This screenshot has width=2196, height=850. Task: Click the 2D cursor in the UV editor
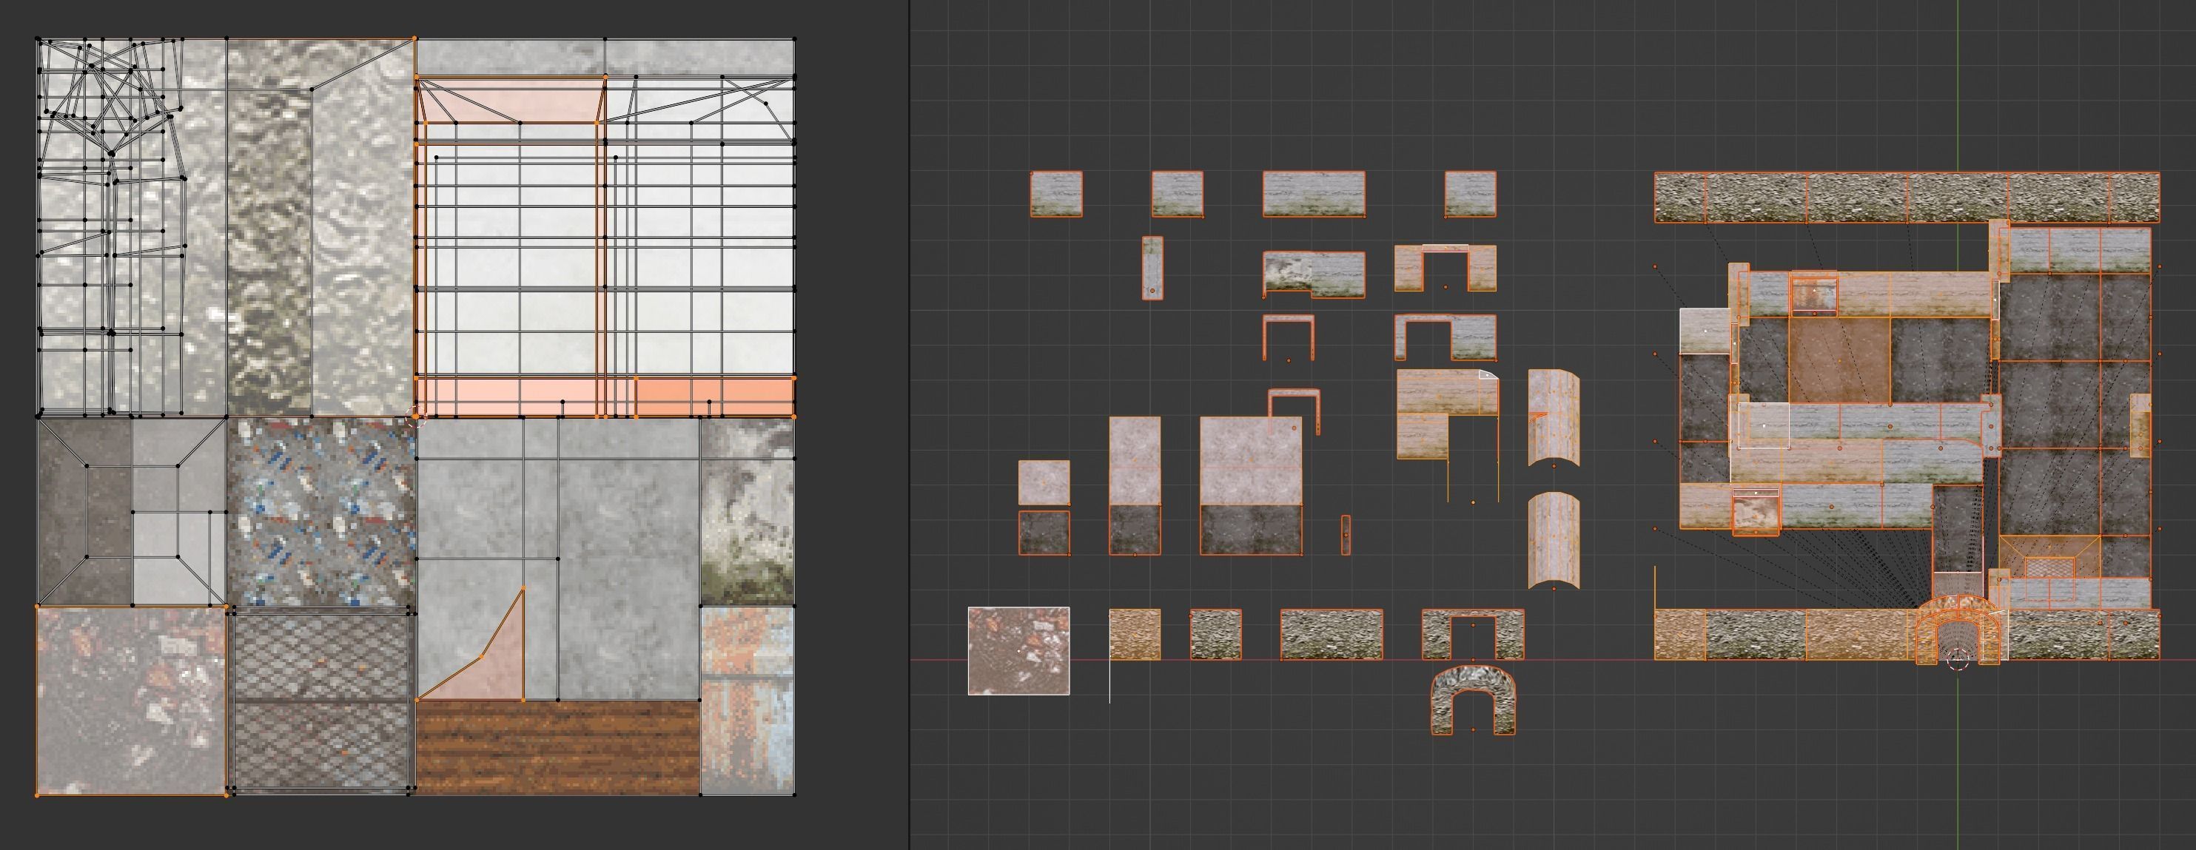[x=415, y=417]
